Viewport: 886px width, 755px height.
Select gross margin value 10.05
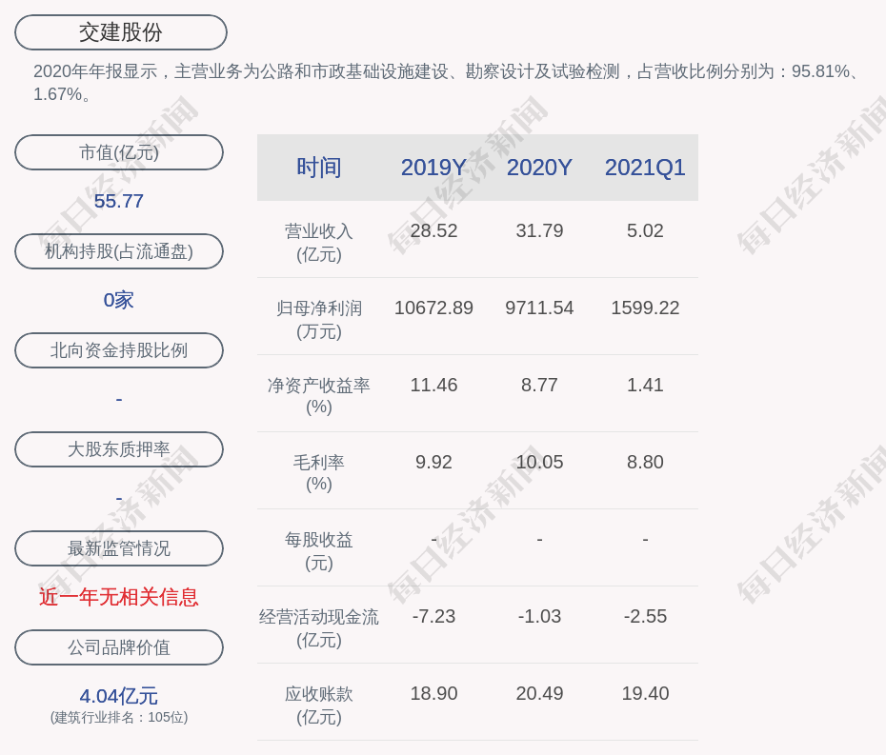[x=539, y=462]
